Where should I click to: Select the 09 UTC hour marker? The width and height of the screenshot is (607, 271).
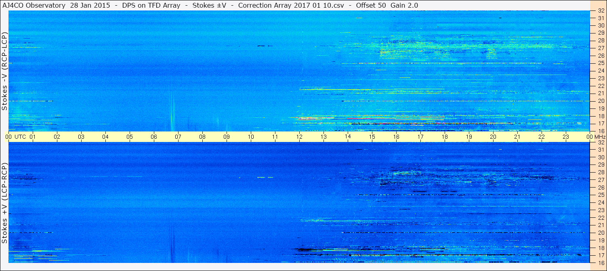click(x=227, y=137)
